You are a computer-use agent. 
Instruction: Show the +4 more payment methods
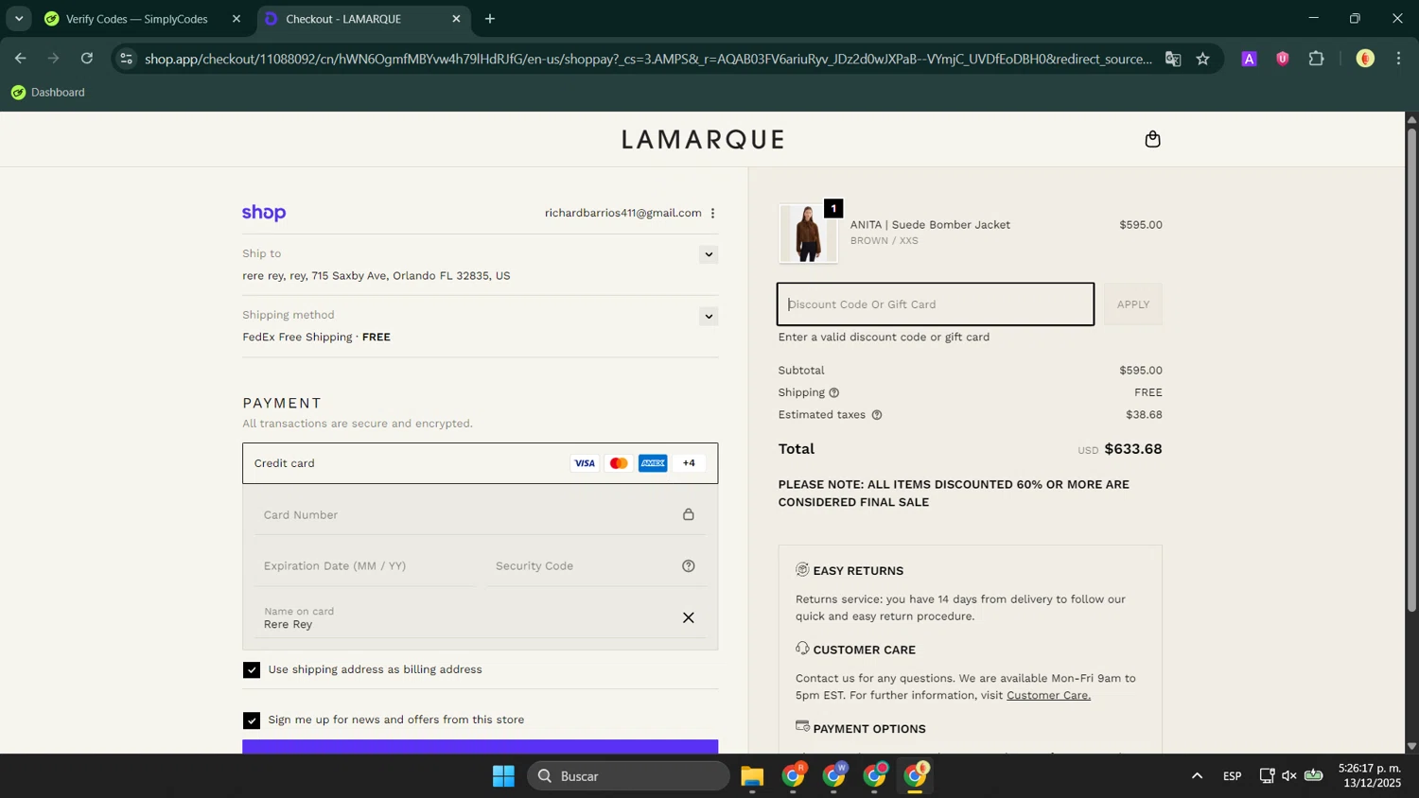click(689, 463)
